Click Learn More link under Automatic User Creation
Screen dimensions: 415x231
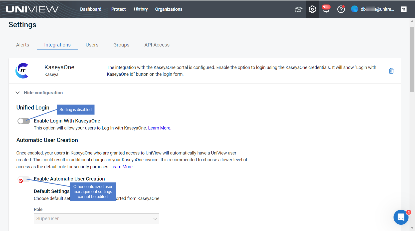122,167
